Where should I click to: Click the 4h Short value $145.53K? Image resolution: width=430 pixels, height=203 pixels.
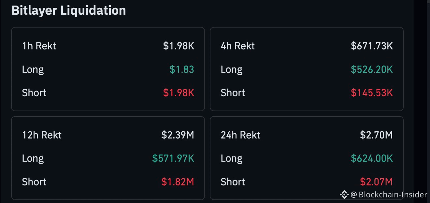[x=372, y=93]
